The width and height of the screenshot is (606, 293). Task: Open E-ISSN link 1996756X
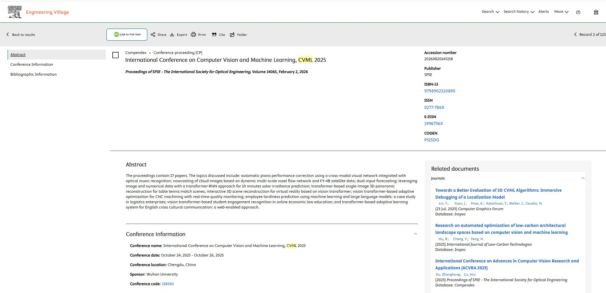[433, 124]
